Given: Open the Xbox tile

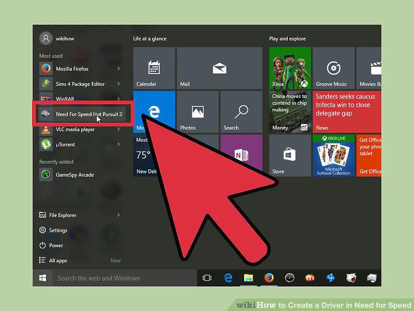Looking at the screenshot, I should (x=290, y=68).
